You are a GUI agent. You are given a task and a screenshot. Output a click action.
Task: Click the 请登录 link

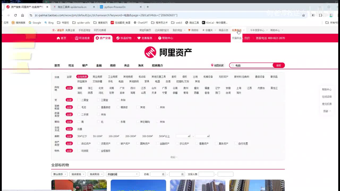tap(60, 30)
